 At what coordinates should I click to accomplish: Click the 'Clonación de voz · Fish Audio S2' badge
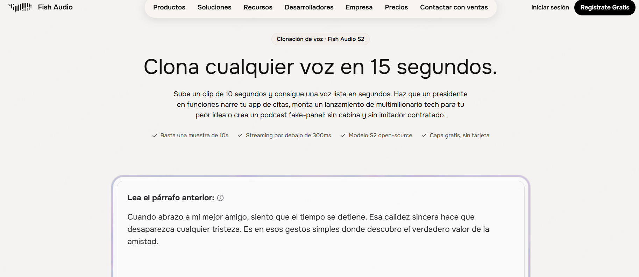pyautogui.click(x=320, y=39)
